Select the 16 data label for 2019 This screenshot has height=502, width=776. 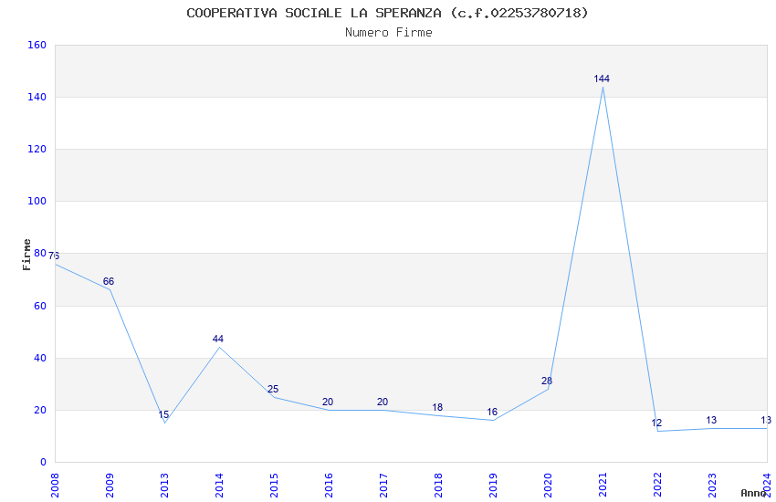pyautogui.click(x=492, y=412)
